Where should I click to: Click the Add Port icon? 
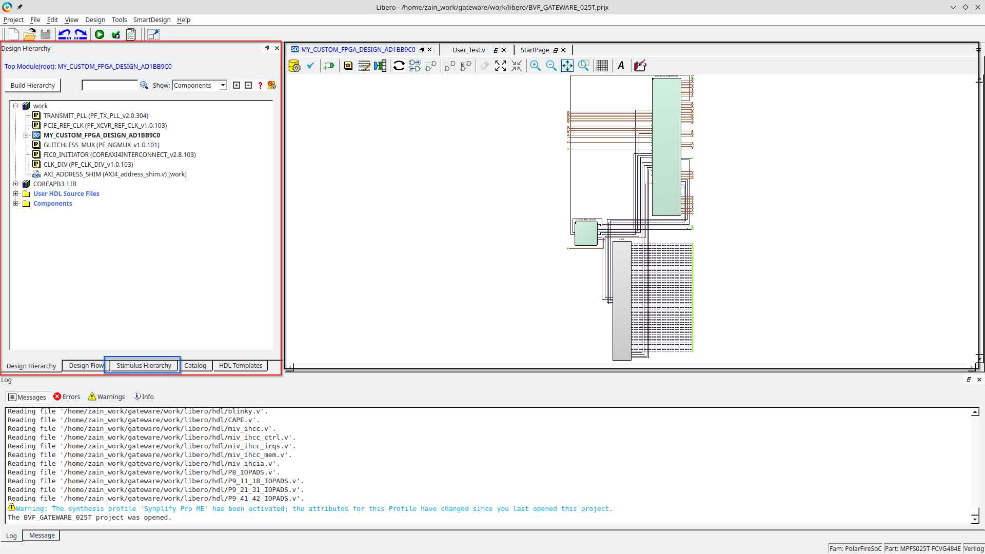coord(328,66)
